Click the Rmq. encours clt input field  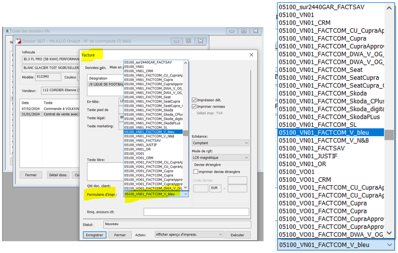[196, 212]
